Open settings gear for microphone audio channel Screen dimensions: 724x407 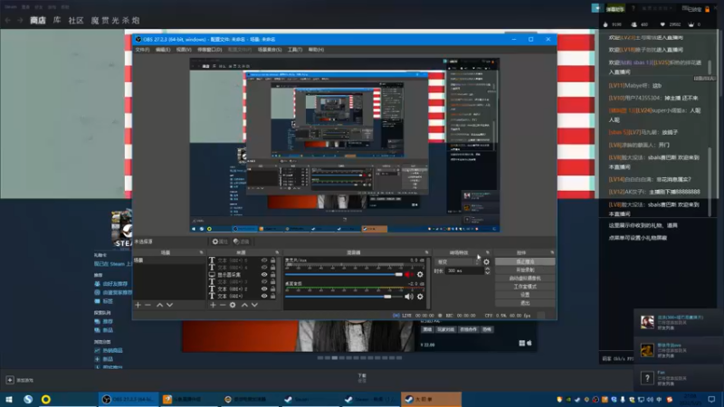coord(420,275)
